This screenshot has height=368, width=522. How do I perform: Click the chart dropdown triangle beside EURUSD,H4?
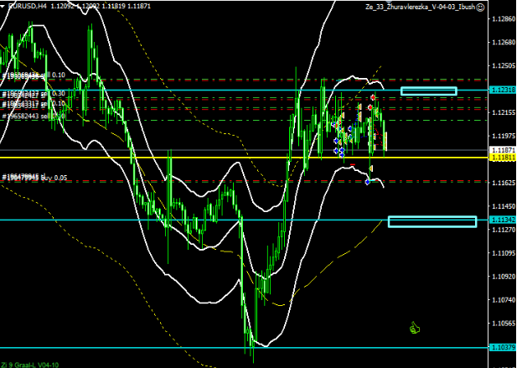5,6
